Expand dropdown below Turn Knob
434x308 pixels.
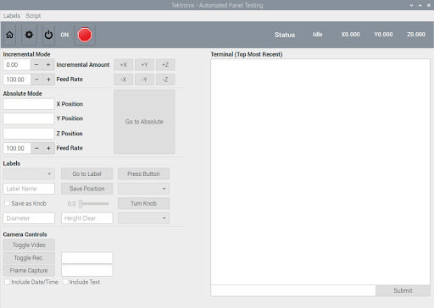(143, 218)
